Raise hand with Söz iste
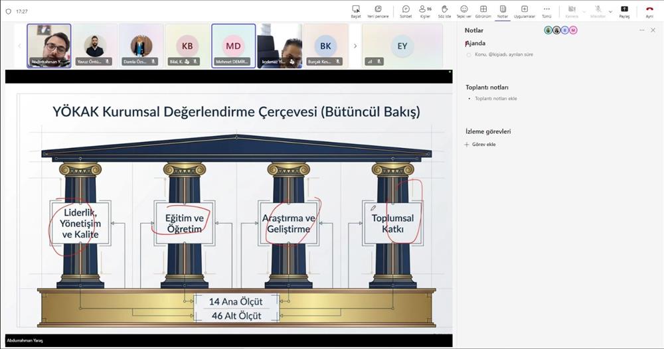The height and width of the screenshot is (349, 664). 444,11
